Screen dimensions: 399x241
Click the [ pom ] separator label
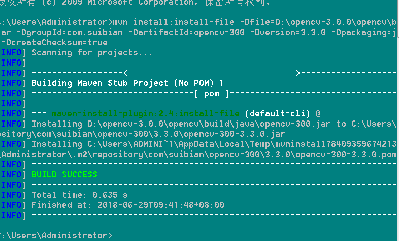(x=212, y=93)
